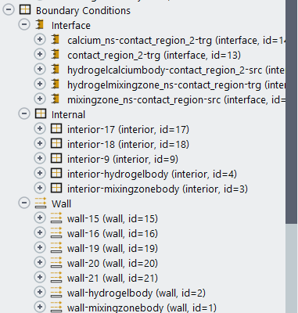This screenshot has width=298, height=313.
Task: Click grid icon beside interior-hydrogelbody
Action: click(56, 174)
